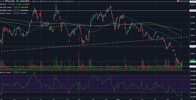Open settings for MA (200, close)
The width and height of the screenshot is (196, 100).
17,10
